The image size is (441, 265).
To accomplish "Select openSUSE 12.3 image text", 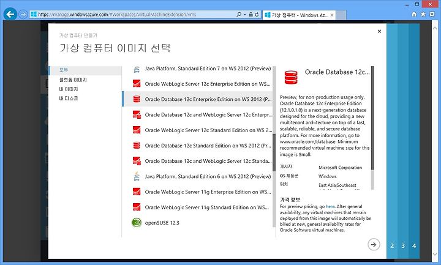I will click(x=162, y=223).
